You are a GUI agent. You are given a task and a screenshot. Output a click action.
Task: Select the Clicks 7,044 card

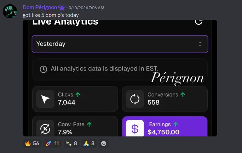75,99
